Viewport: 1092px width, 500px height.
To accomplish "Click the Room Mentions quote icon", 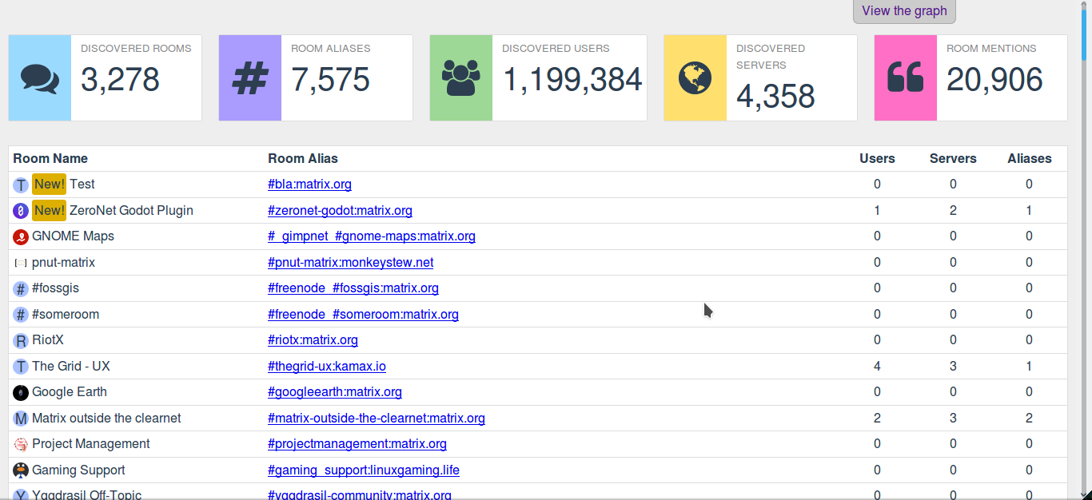I will (x=905, y=78).
